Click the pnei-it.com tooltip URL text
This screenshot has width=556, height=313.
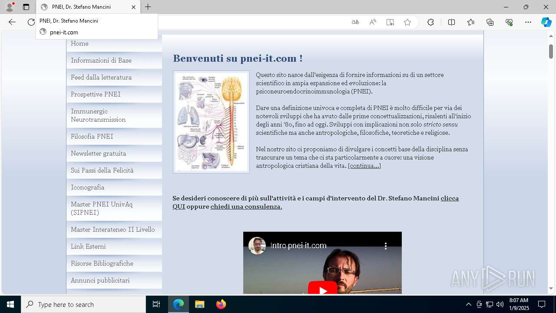(x=64, y=32)
